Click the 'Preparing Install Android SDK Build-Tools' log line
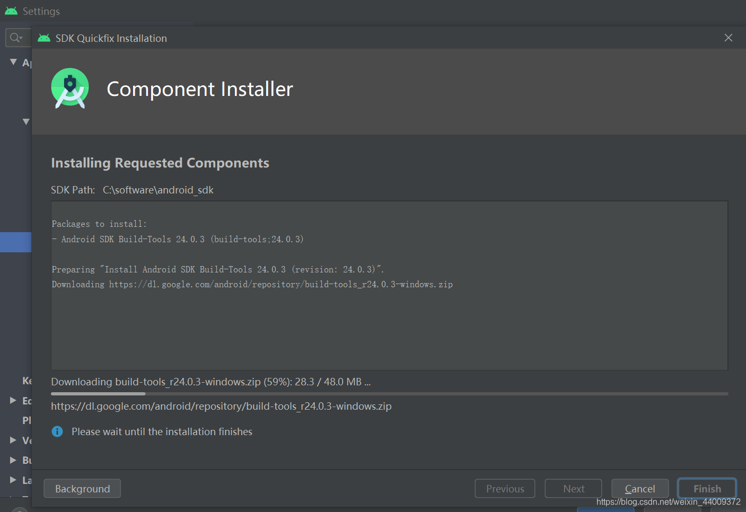This screenshot has height=512, width=746. 218,269
